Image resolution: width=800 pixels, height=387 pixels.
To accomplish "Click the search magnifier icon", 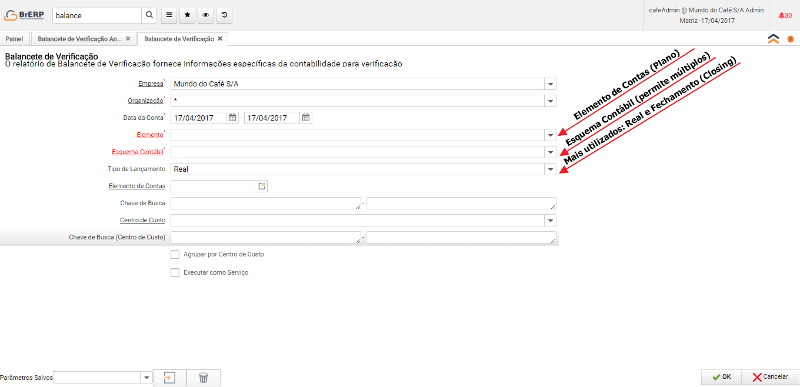I will coord(149,15).
